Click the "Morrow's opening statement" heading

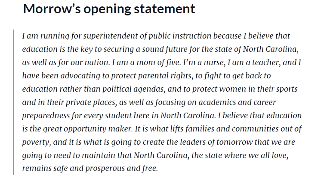coord(109,9)
